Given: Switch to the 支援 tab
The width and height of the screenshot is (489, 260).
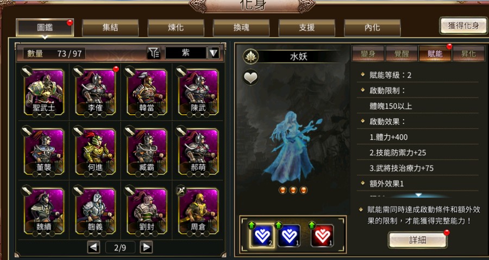Looking at the screenshot, I should click(x=307, y=28).
